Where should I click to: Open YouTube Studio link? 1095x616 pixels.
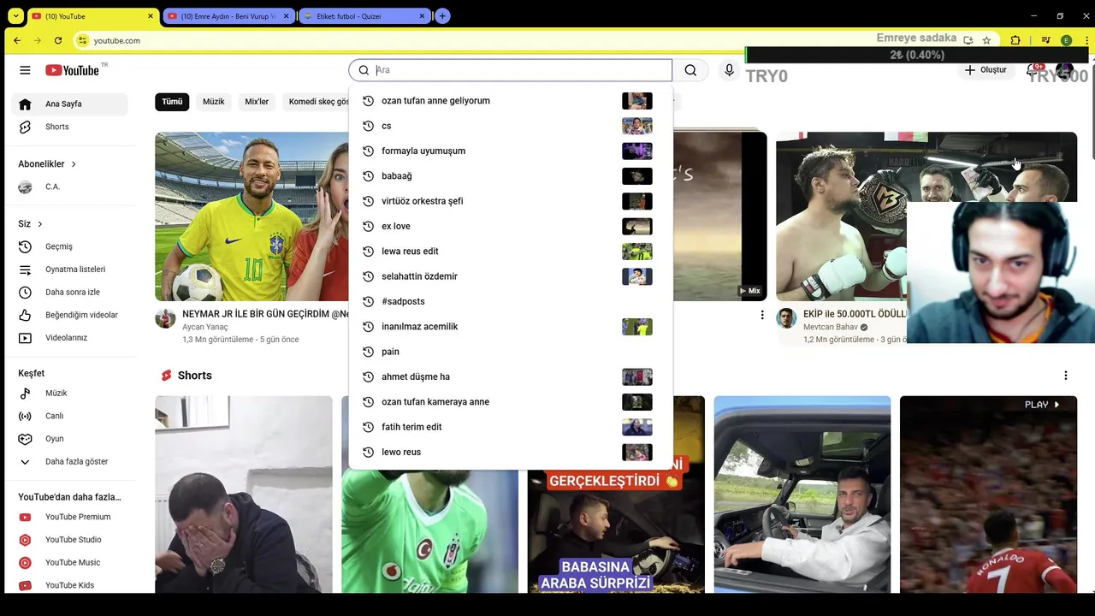click(69, 540)
